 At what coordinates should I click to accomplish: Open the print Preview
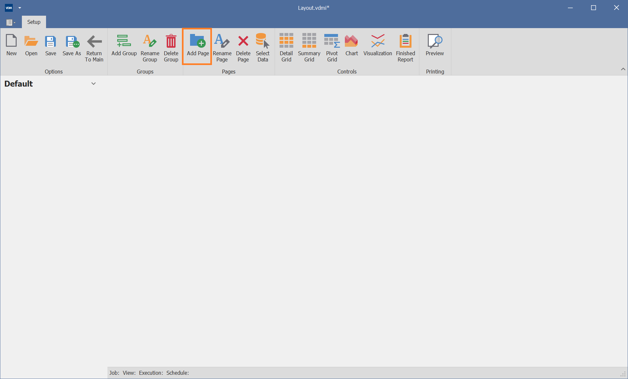435,46
